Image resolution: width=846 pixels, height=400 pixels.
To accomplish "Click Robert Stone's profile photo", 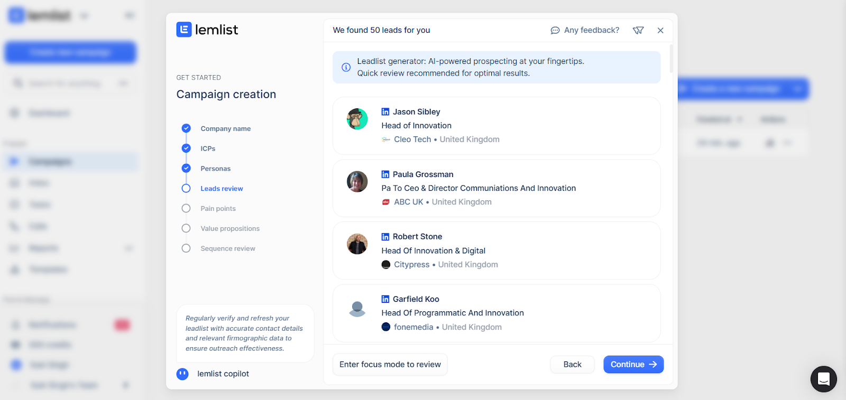I will click(357, 244).
